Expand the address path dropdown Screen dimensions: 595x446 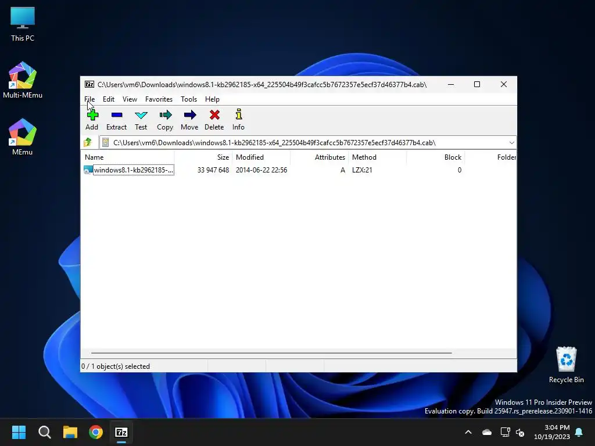511,143
